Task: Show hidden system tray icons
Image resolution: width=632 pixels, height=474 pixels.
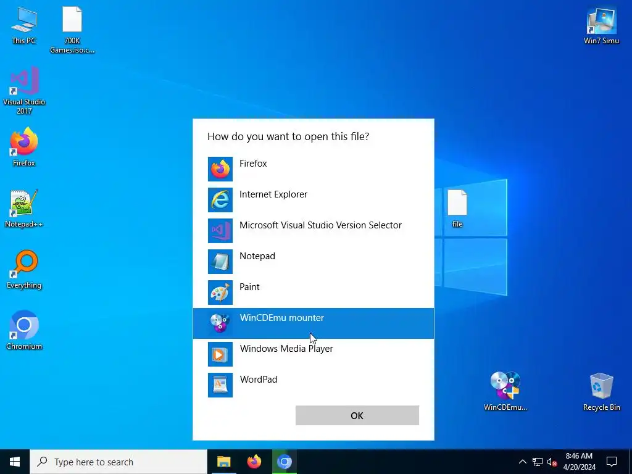Action: click(522, 462)
